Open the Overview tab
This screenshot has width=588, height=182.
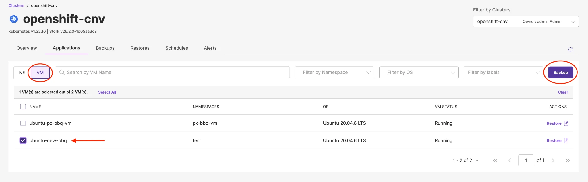pyautogui.click(x=27, y=48)
